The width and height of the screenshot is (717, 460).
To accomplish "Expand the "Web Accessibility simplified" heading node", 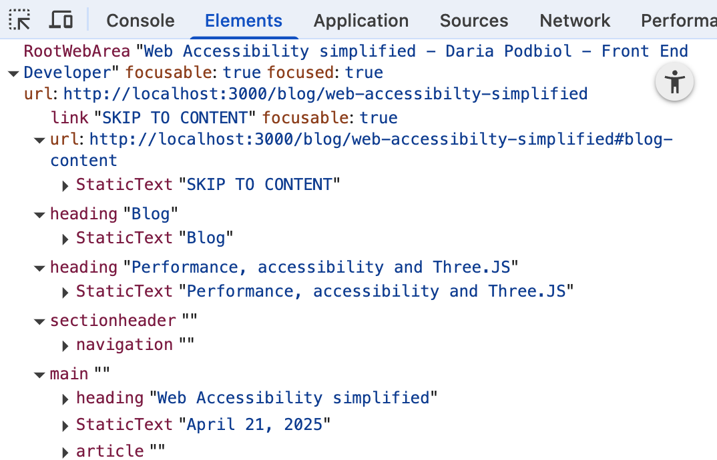I will [x=65, y=398].
